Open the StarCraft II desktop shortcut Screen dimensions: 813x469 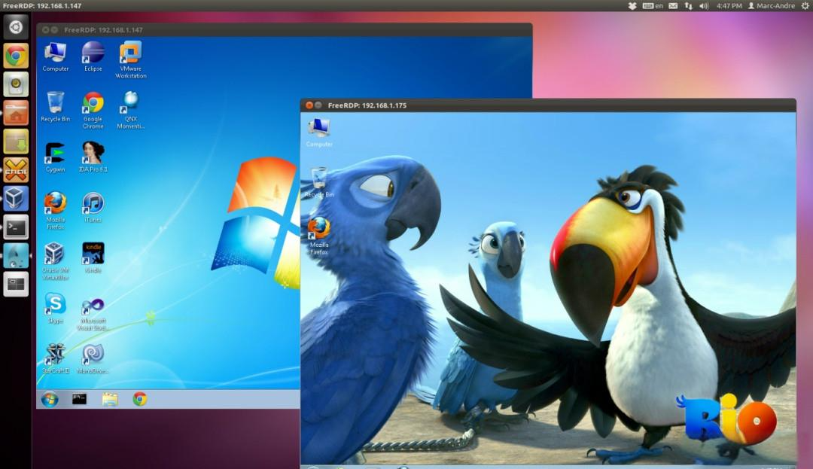(x=55, y=354)
